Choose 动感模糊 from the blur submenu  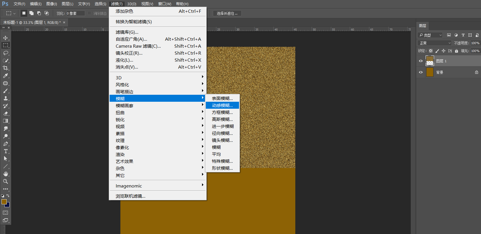click(x=222, y=105)
